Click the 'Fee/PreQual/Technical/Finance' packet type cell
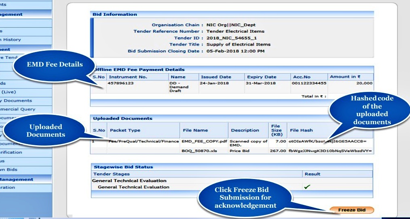 (x=144, y=141)
